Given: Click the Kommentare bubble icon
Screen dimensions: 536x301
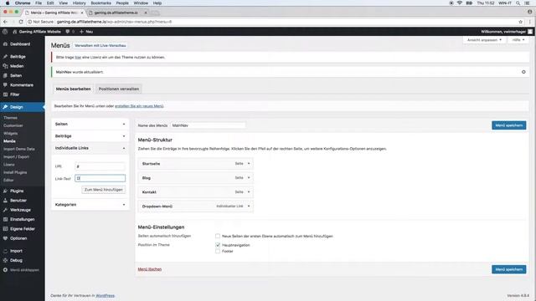Looking at the screenshot, I should point(5,84).
